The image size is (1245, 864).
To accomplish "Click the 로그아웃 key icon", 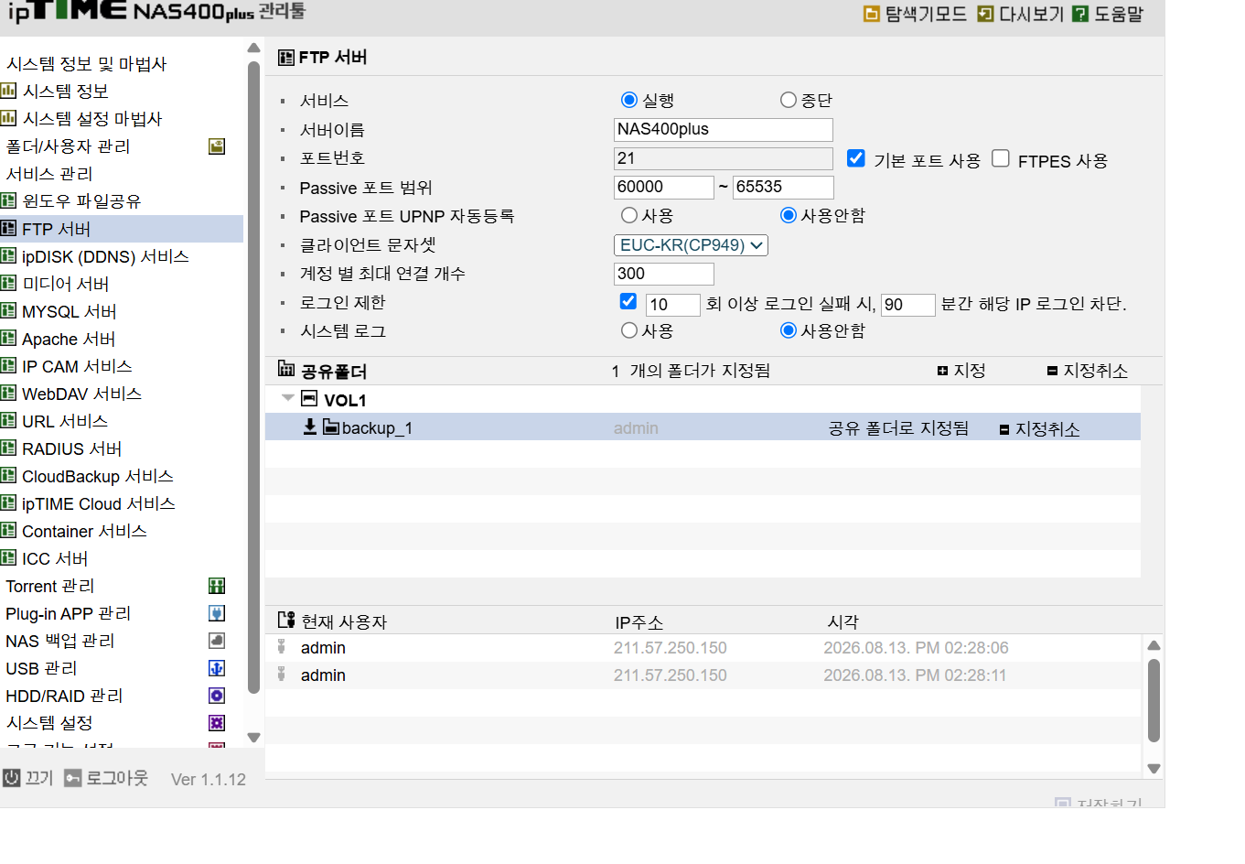I will click(73, 778).
